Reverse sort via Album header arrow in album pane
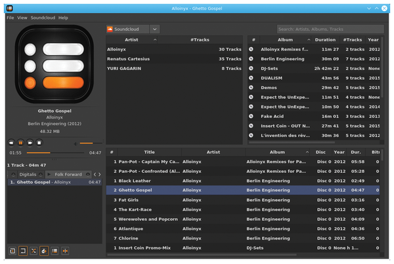This screenshot has height=264, width=394. [x=309, y=39]
